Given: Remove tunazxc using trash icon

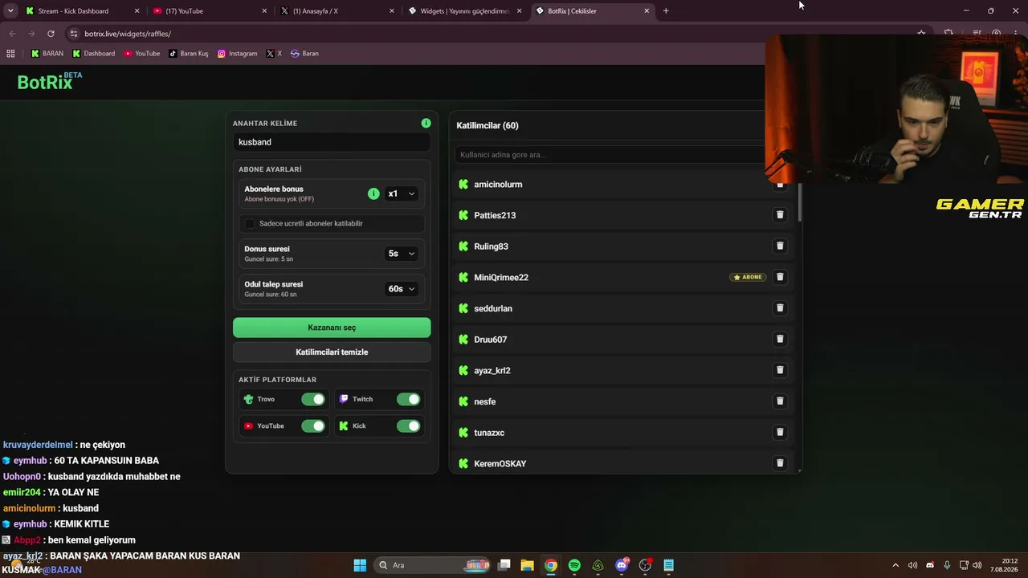Looking at the screenshot, I should (779, 432).
